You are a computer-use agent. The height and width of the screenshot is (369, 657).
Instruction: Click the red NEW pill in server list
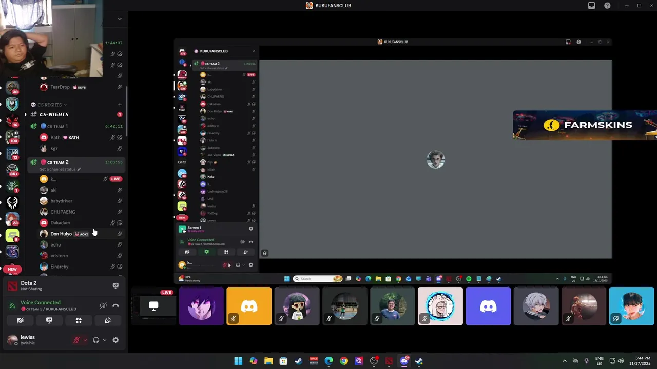pyautogui.click(x=12, y=269)
